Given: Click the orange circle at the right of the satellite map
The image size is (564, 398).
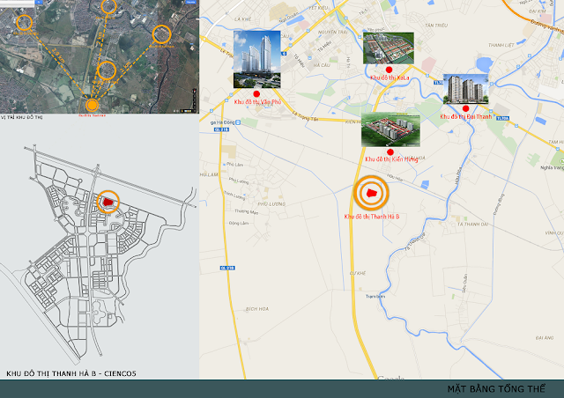Looking at the screenshot, I should click(161, 34).
